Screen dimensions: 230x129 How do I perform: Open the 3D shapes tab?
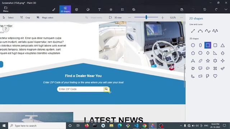coord(77,10)
